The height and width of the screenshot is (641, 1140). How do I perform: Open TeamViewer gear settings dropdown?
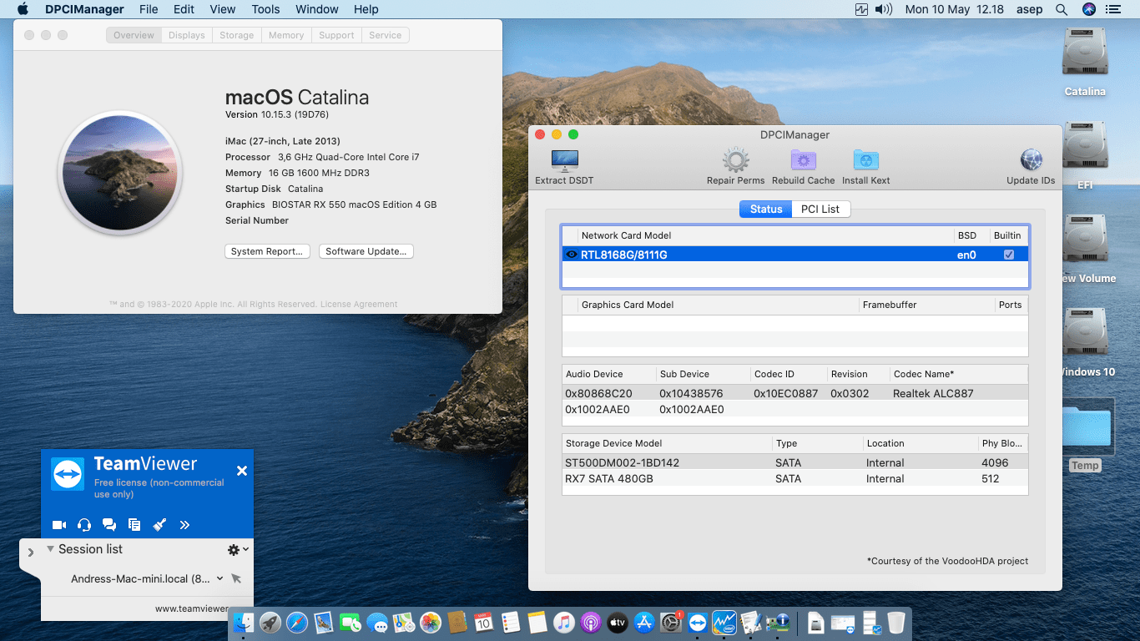point(238,549)
